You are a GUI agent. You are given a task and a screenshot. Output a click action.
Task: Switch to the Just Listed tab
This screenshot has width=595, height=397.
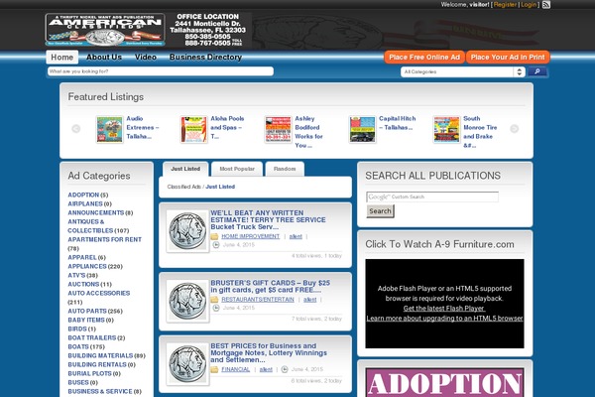(x=185, y=169)
